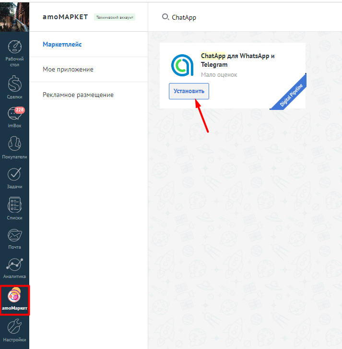Open the Аналитика analytics icon
Screen dimensions: 342x349
pyautogui.click(x=14, y=268)
